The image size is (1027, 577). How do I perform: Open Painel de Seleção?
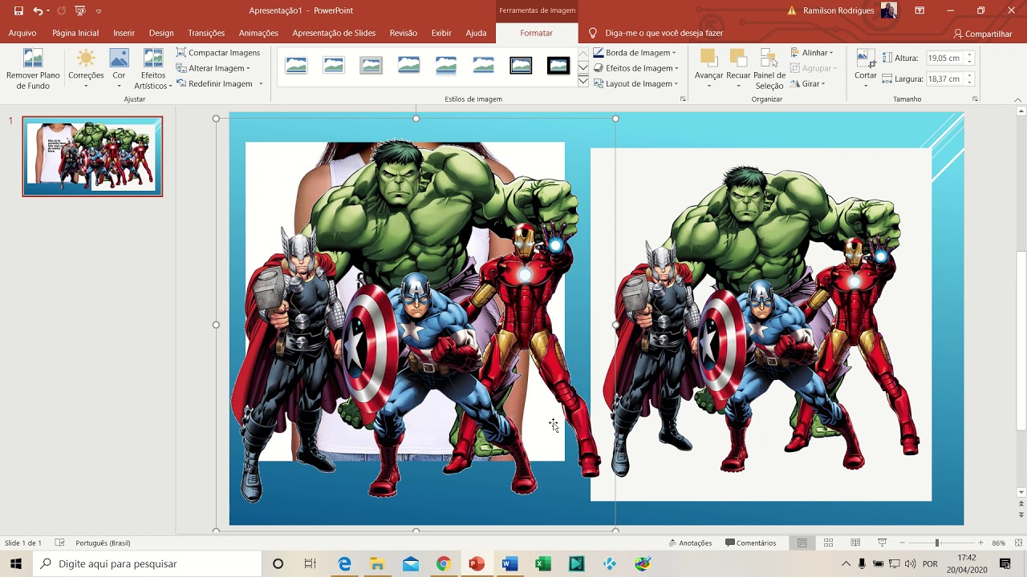[769, 69]
